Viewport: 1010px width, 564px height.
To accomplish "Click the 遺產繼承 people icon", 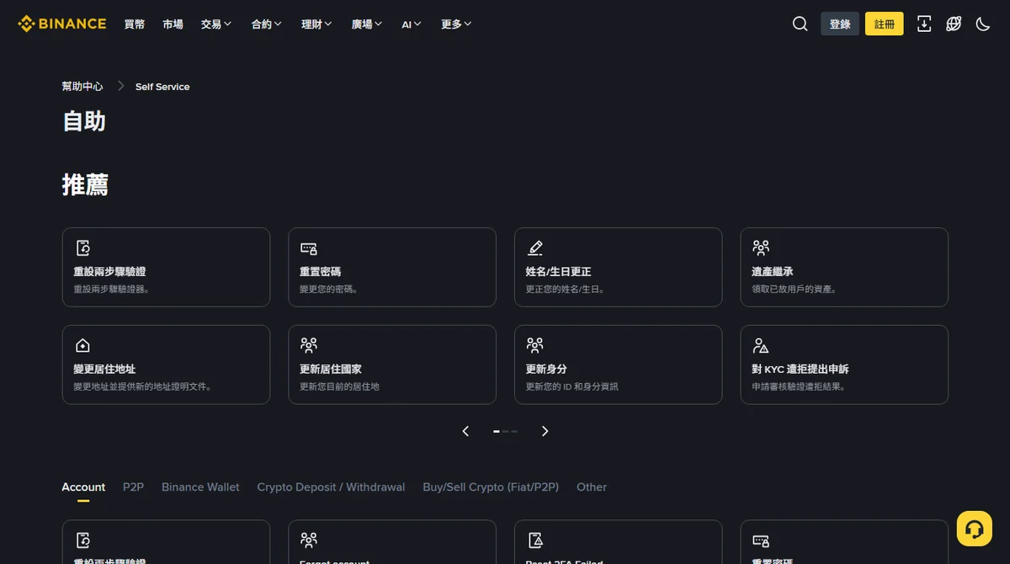I will coord(761,247).
